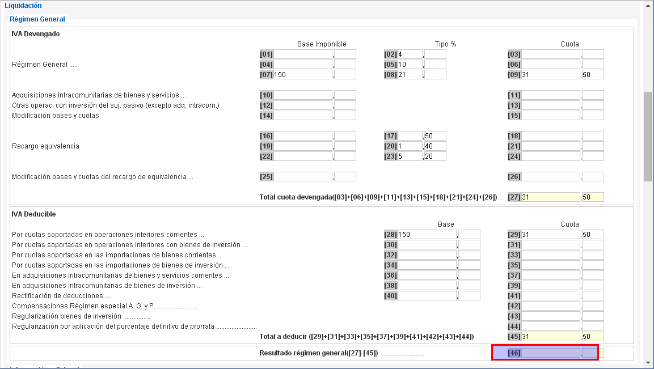Focus cuota field [09] integer part showing 31
This screenshot has width=654, height=369.
551,75
